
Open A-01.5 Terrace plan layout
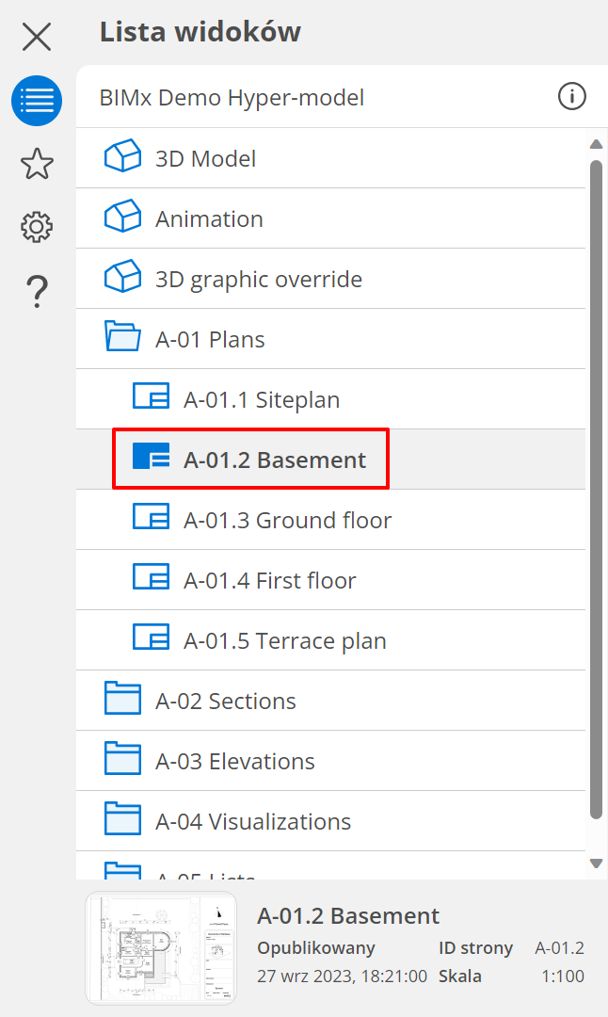click(284, 640)
